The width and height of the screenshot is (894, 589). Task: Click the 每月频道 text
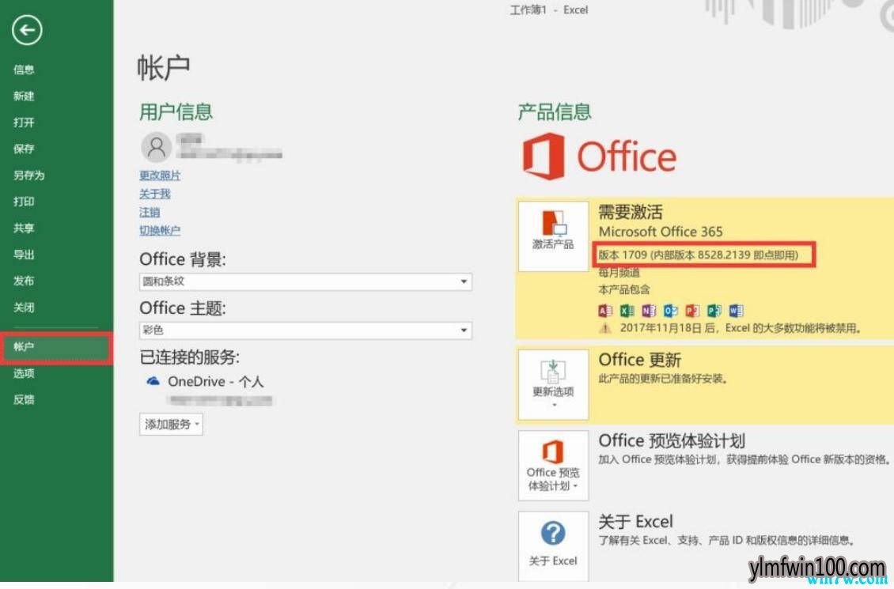(619, 272)
